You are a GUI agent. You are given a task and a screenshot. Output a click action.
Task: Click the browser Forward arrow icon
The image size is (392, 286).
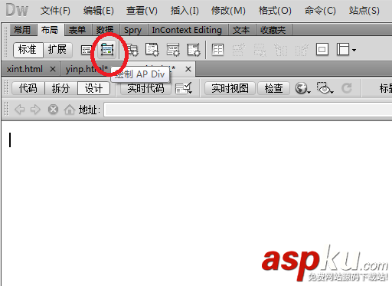click(x=35, y=110)
